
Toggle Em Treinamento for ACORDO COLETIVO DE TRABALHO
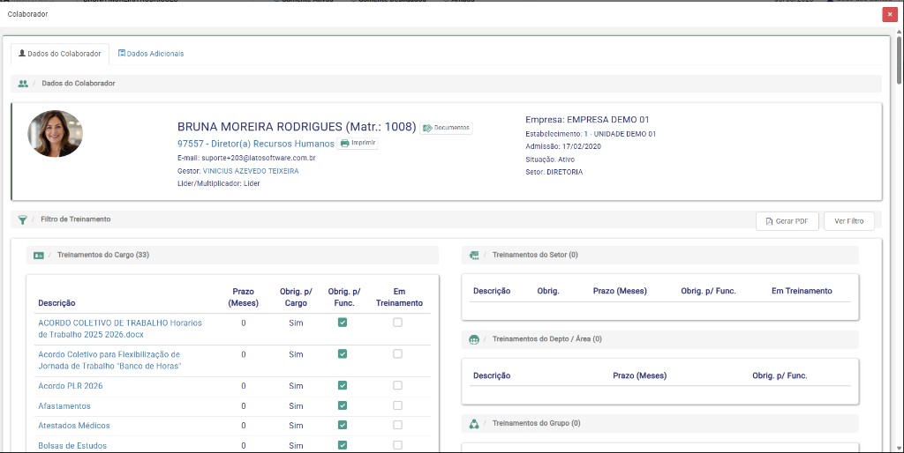click(398, 323)
